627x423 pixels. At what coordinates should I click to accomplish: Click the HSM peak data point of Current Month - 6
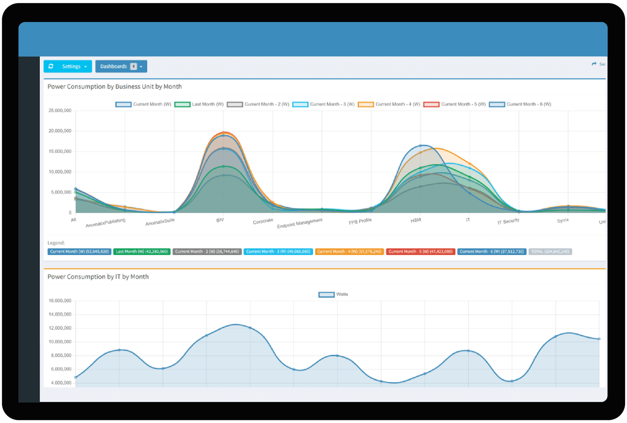tap(421, 146)
